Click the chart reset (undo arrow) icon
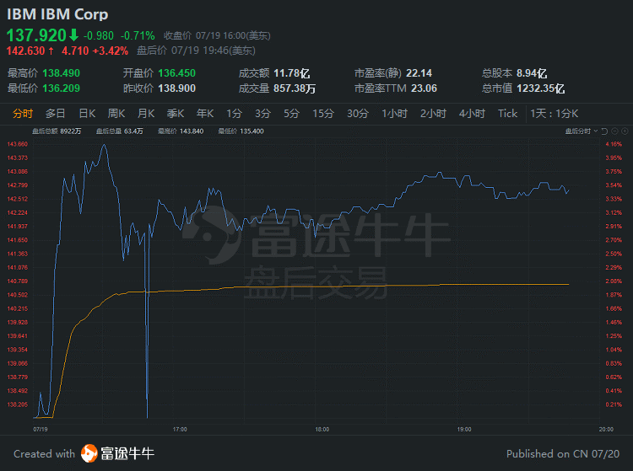 point(604,131)
